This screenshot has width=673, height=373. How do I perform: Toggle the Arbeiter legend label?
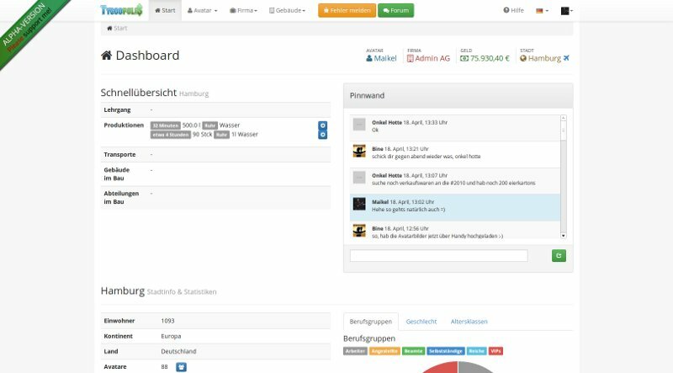(x=355, y=351)
